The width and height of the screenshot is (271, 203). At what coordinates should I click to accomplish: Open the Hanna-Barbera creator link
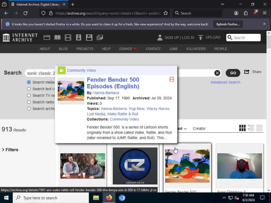pyautogui.click(x=106, y=93)
